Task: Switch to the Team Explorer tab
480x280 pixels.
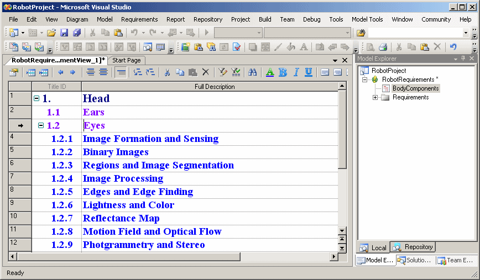Action: [456, 260]
